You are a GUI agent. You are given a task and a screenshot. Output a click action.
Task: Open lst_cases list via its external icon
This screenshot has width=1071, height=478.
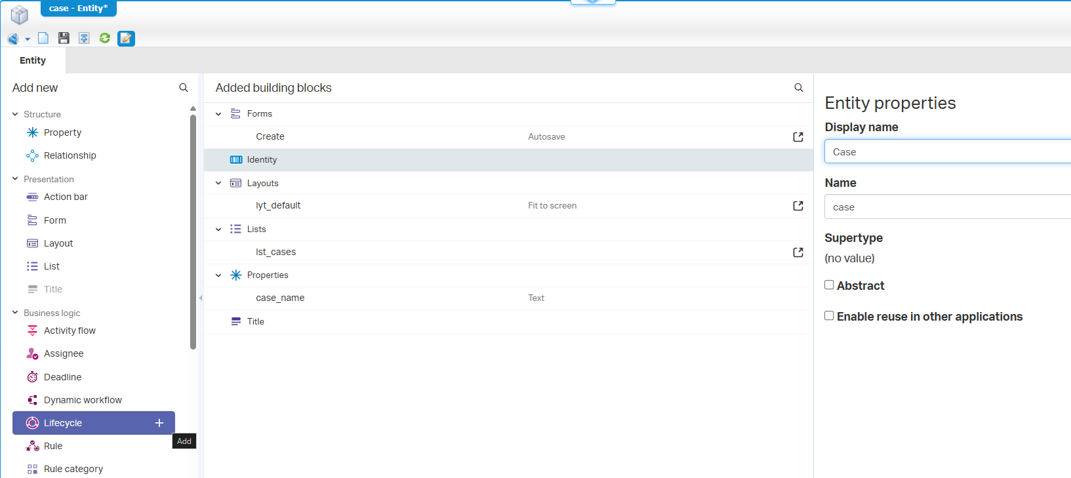click(x=798, y=252)
